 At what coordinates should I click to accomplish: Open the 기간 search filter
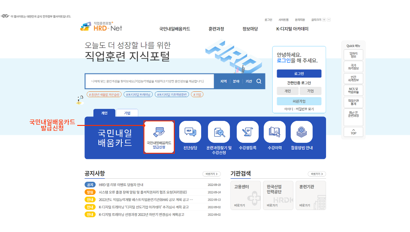tap(249, 82)
